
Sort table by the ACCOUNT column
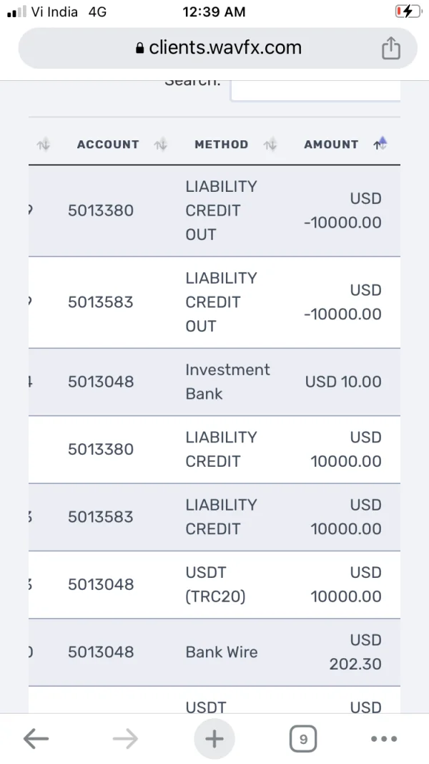(x=108, y=145)
